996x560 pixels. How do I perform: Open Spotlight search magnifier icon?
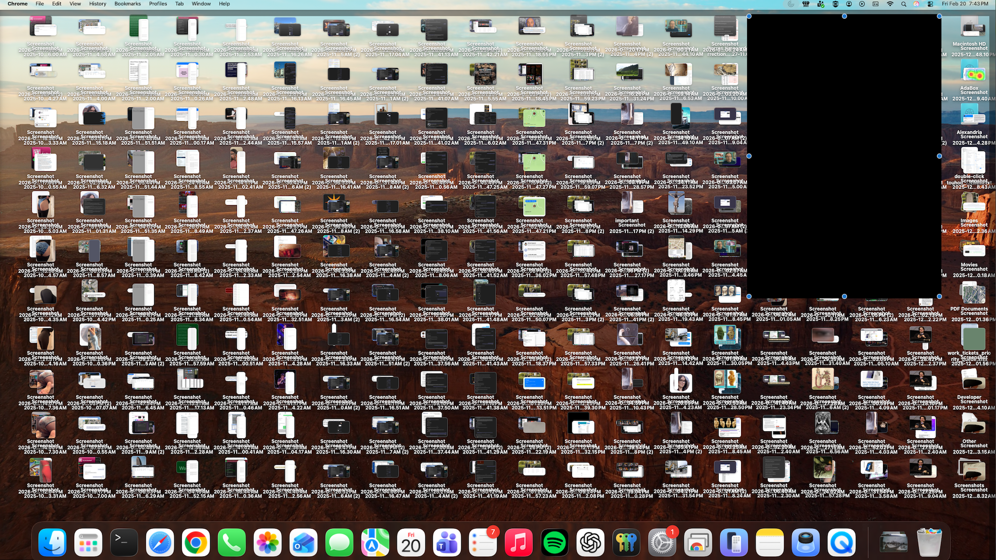[x=904, y=4]
